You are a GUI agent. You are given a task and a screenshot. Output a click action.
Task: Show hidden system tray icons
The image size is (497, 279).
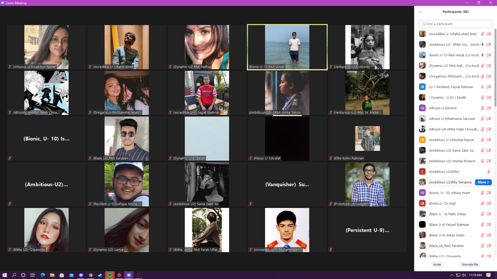click(452, 275)
